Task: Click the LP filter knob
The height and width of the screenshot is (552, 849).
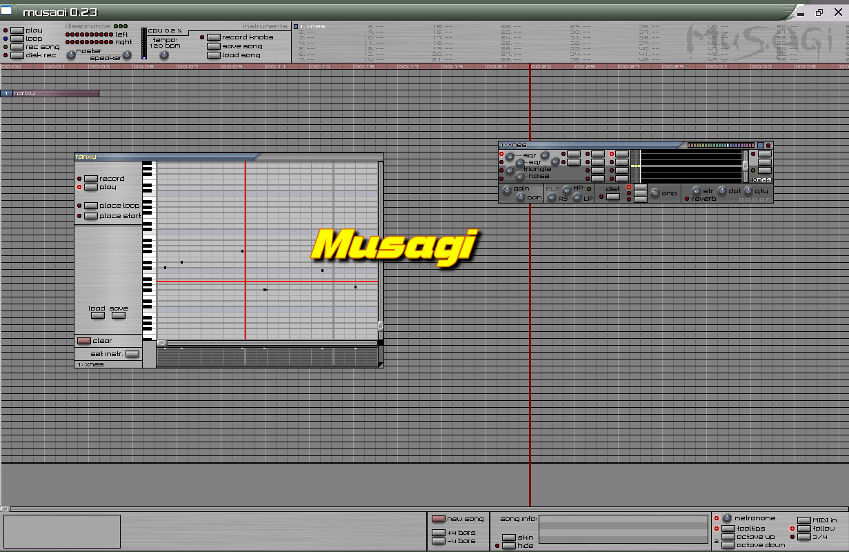Action: (x=577, y=198)
